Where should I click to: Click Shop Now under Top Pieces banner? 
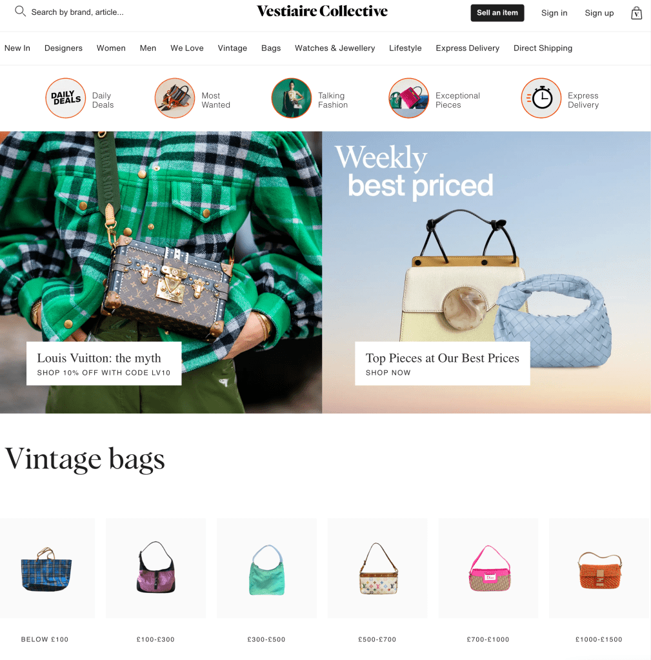pos(388,372)
